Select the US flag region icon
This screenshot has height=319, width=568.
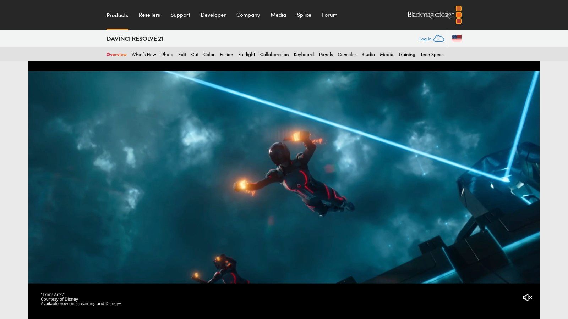point(457,38)
